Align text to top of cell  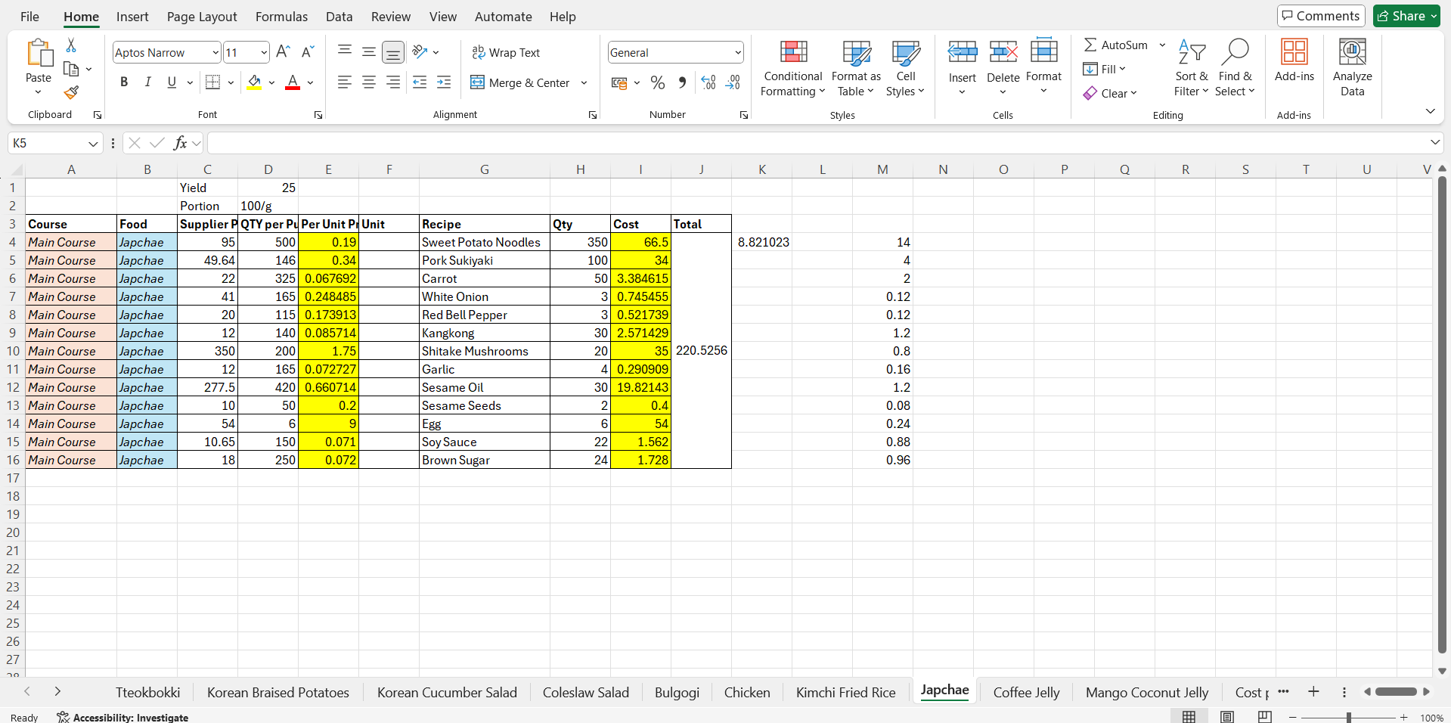click(345, 51)
